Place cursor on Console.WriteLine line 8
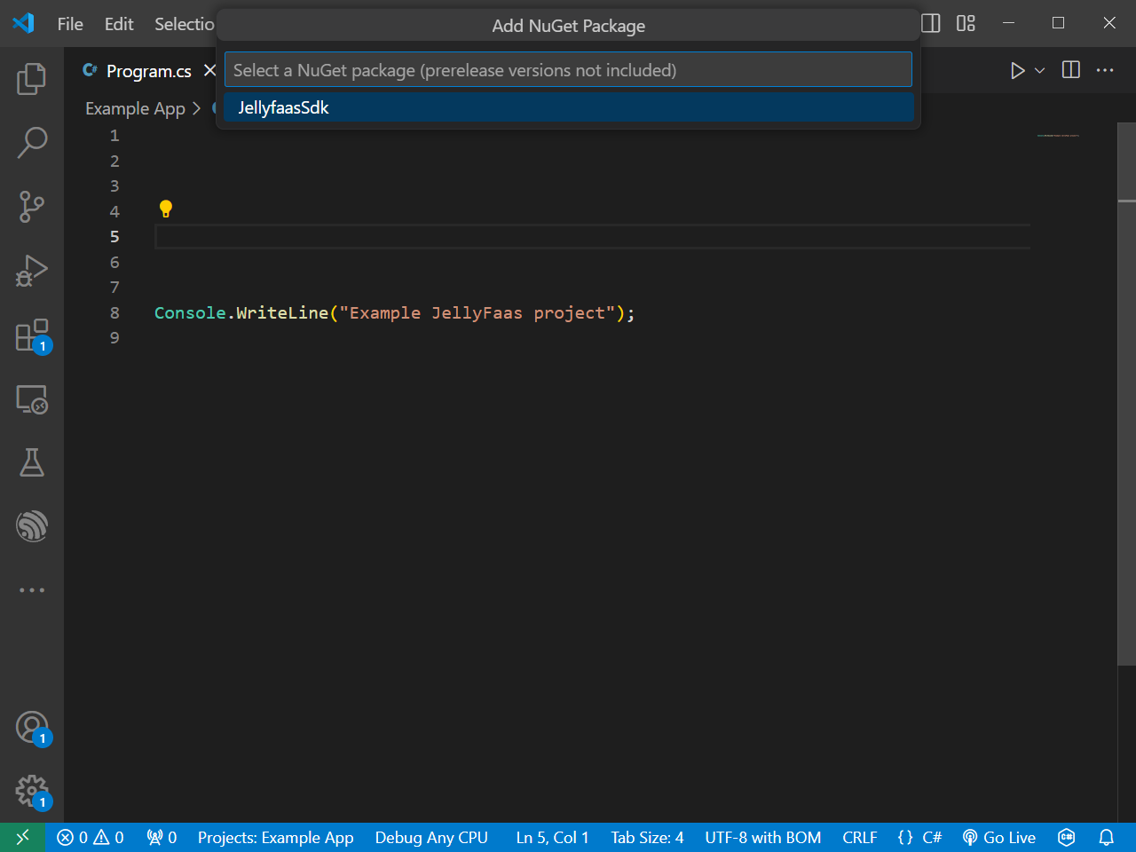The height and width of the screenshot is (852, 1136). tap(395, 312)
